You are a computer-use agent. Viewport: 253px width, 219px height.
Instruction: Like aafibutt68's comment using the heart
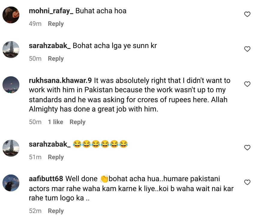click(247, 182)
